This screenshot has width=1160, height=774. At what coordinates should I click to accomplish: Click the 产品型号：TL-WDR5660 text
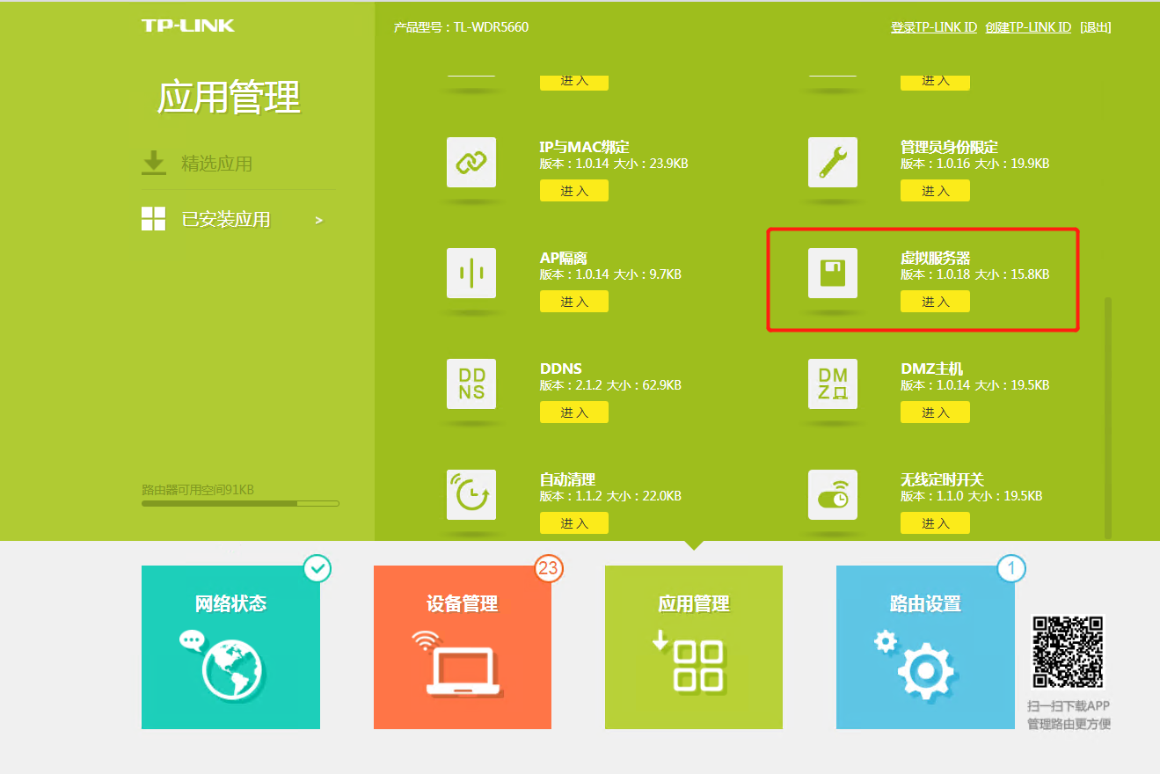click(x=462, y=27)
